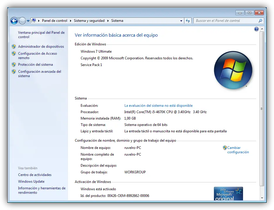Click the scrollbar down arrow
The width and height of the screenshot is (274, 210).
click(x=262, y=198)
